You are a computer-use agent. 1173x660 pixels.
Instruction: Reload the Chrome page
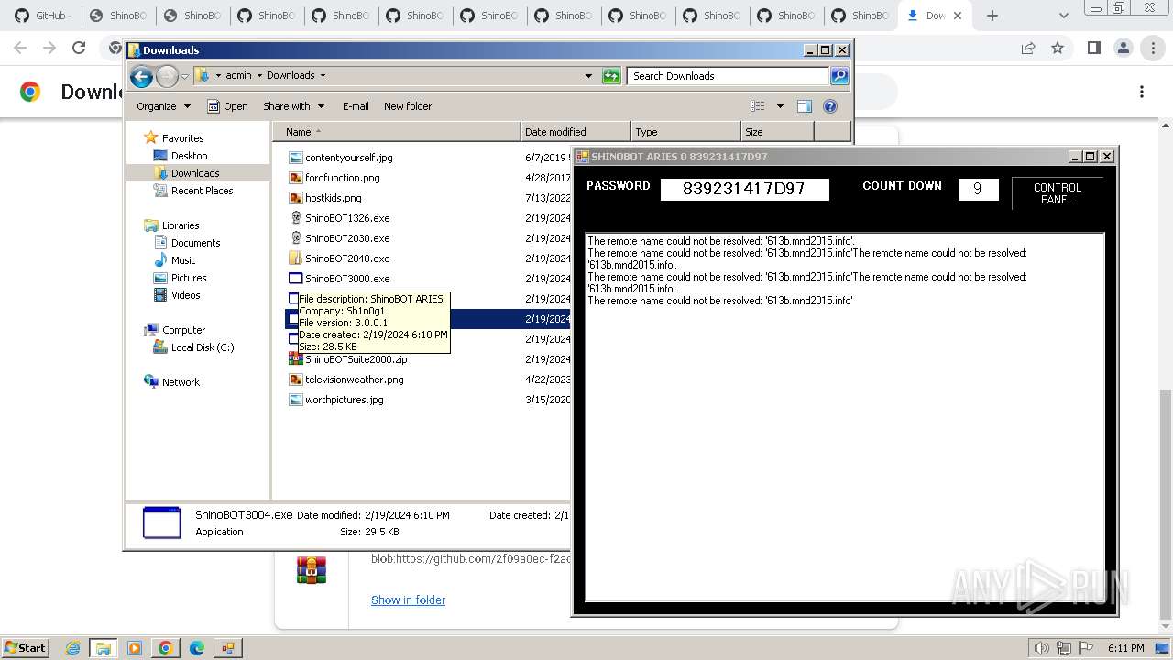point(79,48)
